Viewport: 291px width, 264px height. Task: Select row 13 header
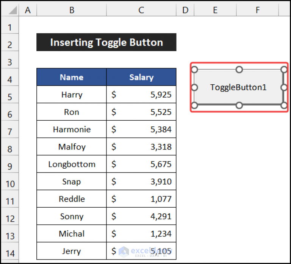click(x=10, y=234)
